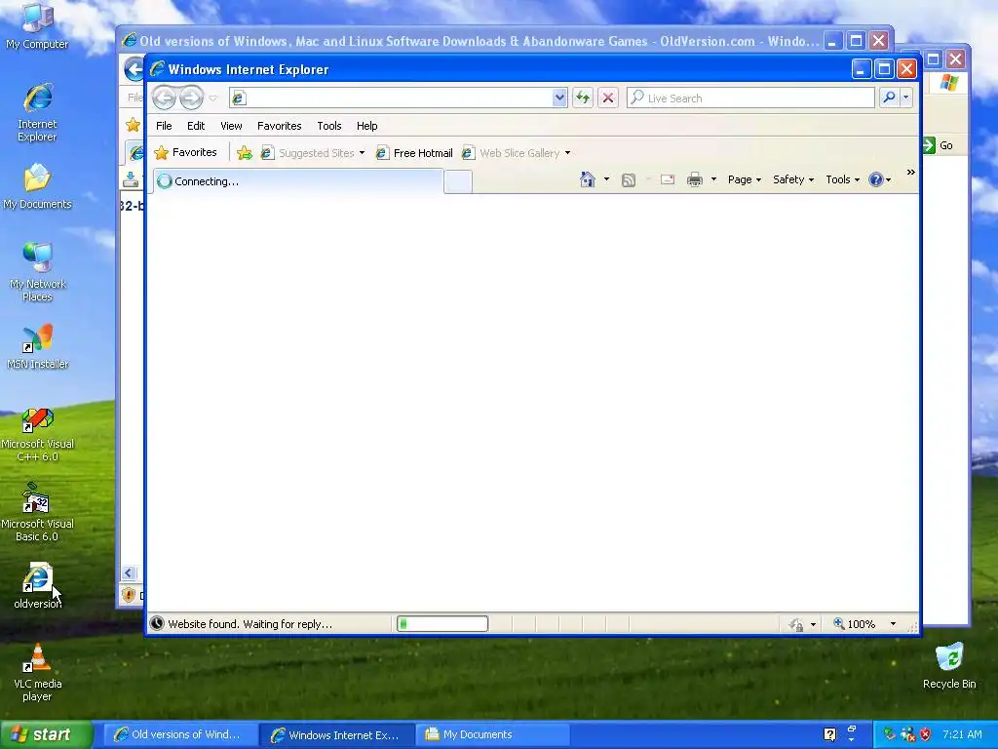The width and height of the screenshot is (998, 749).
Task: Open My Computer desktop icon
Action: pyautogui.click(x=37, y=26)
